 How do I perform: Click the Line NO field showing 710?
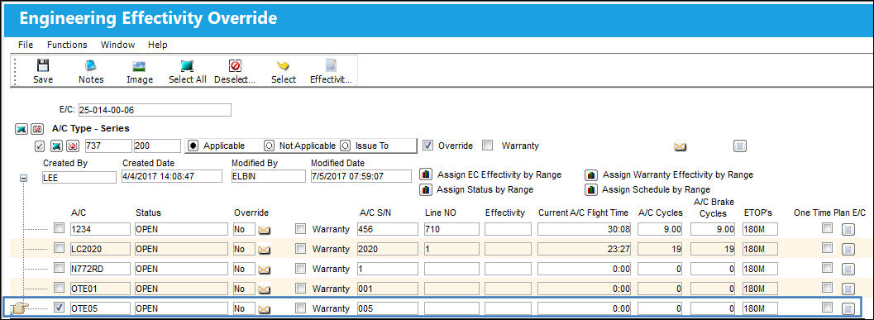[451, 229]
